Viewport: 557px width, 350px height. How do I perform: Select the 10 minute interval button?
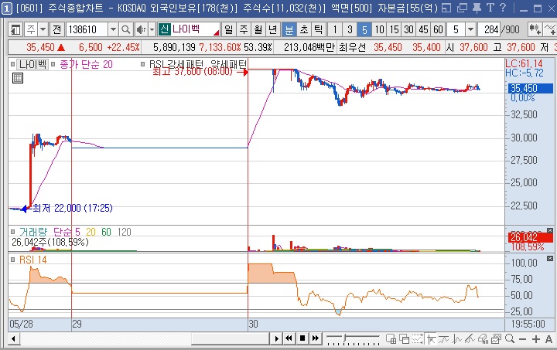(379, 29)
